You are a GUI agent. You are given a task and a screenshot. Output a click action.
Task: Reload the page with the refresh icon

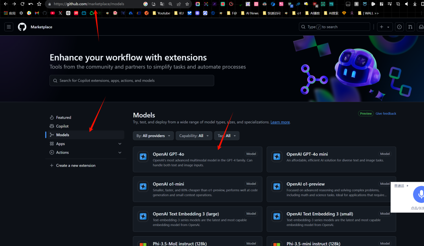22,4
